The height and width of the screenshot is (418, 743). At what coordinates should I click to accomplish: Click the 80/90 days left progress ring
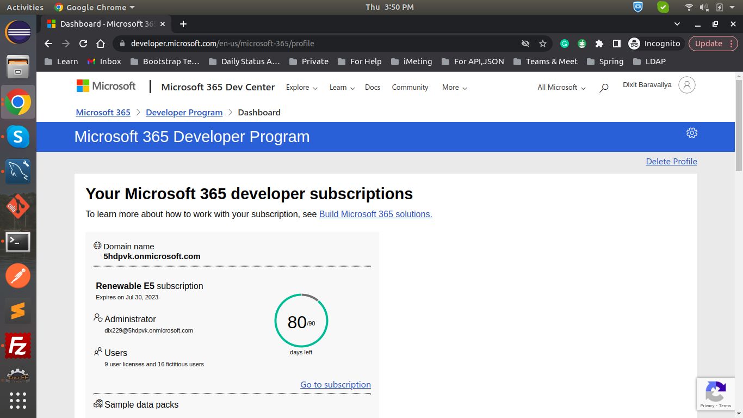pyautogui.click(x=301, y=321)
